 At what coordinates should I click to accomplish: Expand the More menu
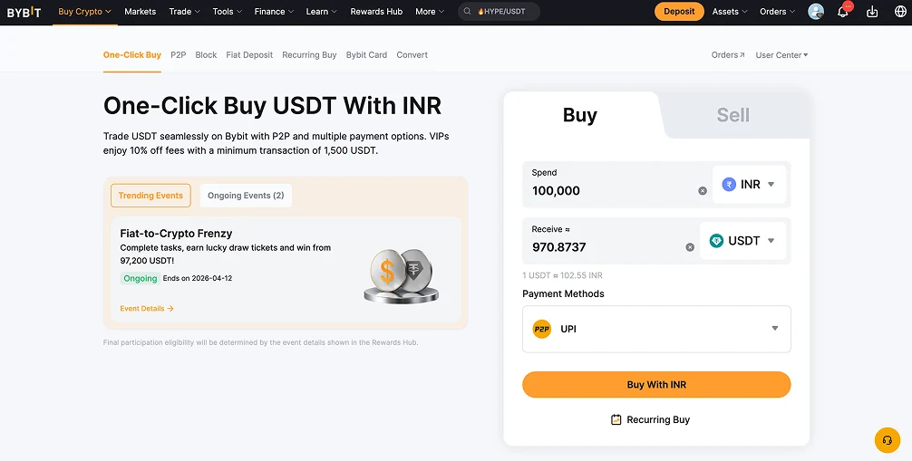coord(430,12)
